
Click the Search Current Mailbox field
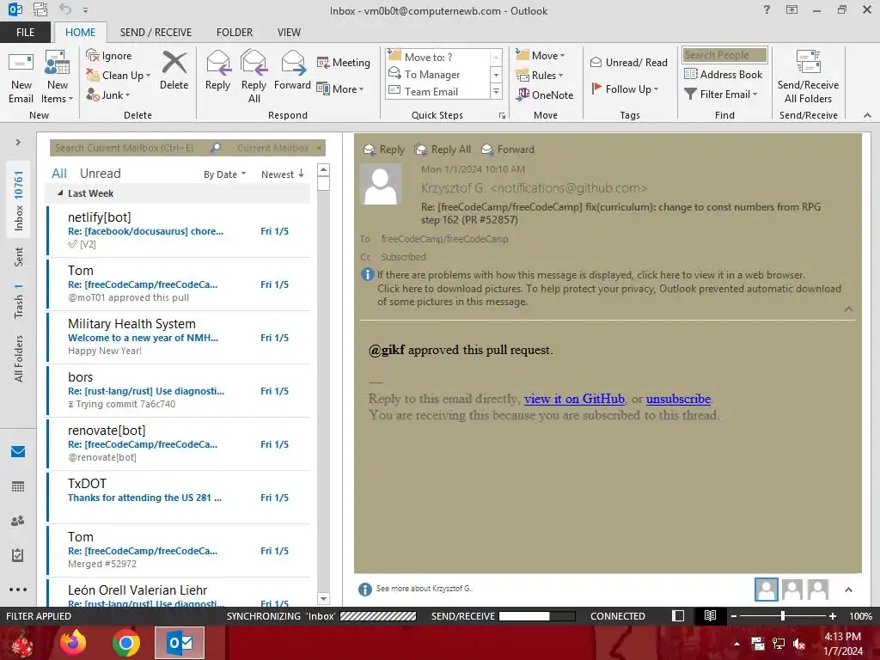pos(129,148)
